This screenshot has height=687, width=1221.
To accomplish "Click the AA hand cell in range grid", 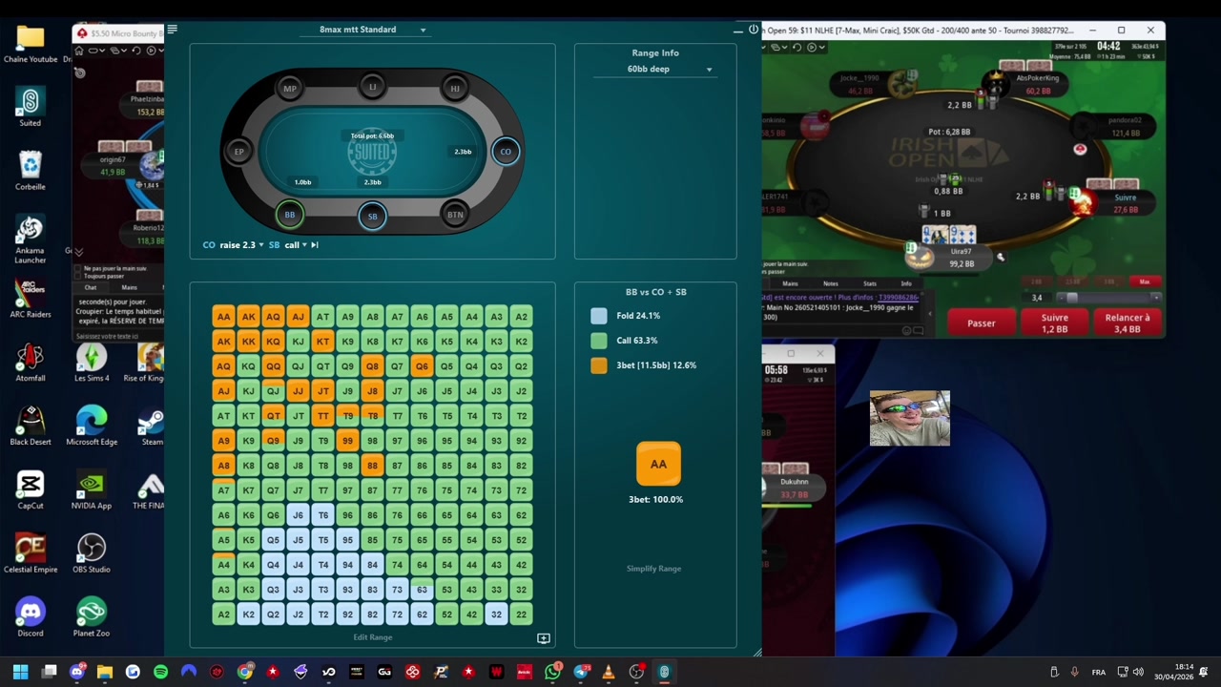I will click(x=223, y=317).
